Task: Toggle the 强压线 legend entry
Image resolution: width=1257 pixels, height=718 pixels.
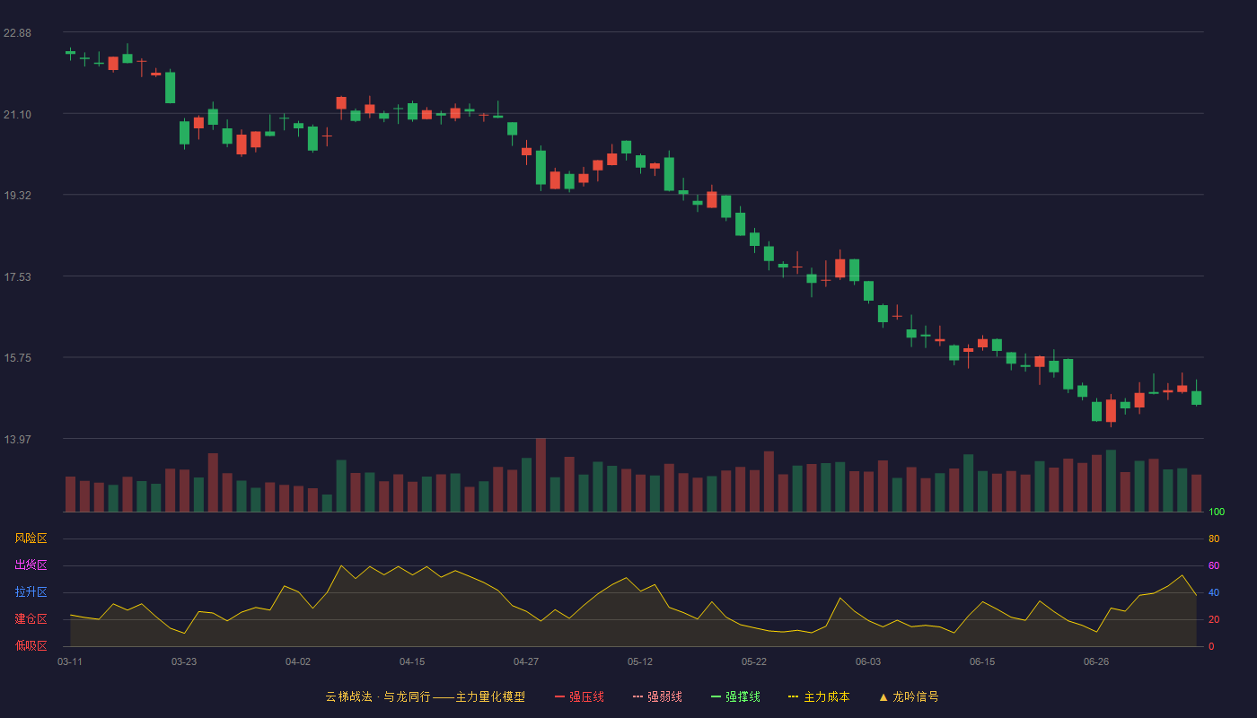Action: [579, 696]
